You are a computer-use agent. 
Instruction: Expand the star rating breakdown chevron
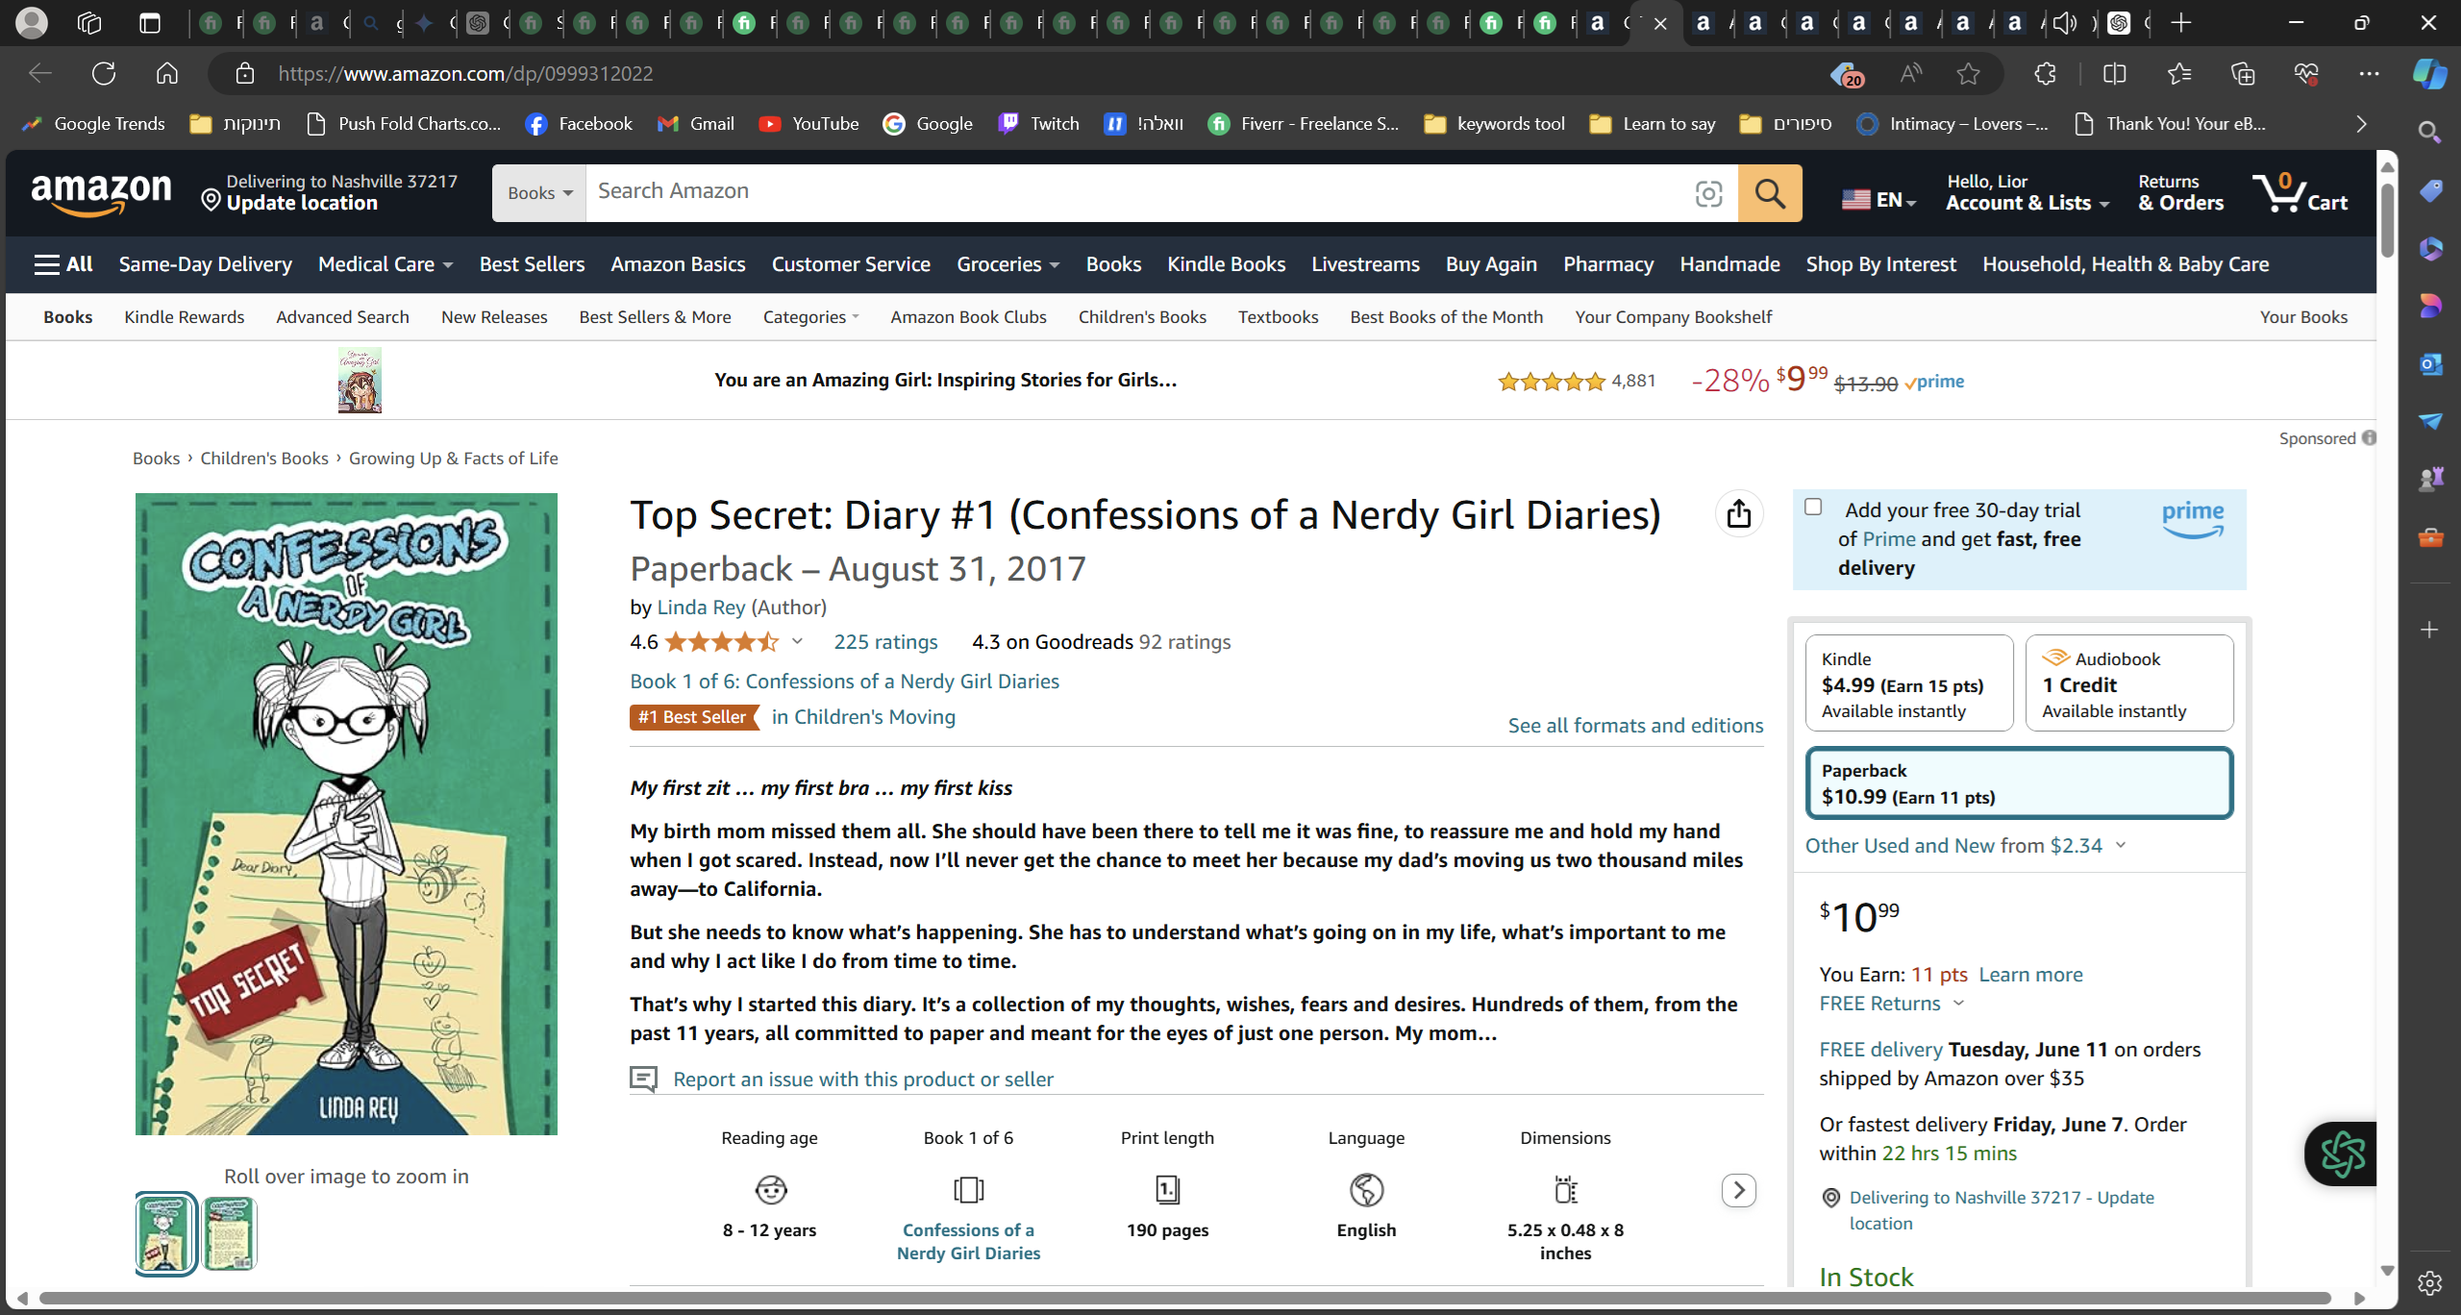coord(797,641)
